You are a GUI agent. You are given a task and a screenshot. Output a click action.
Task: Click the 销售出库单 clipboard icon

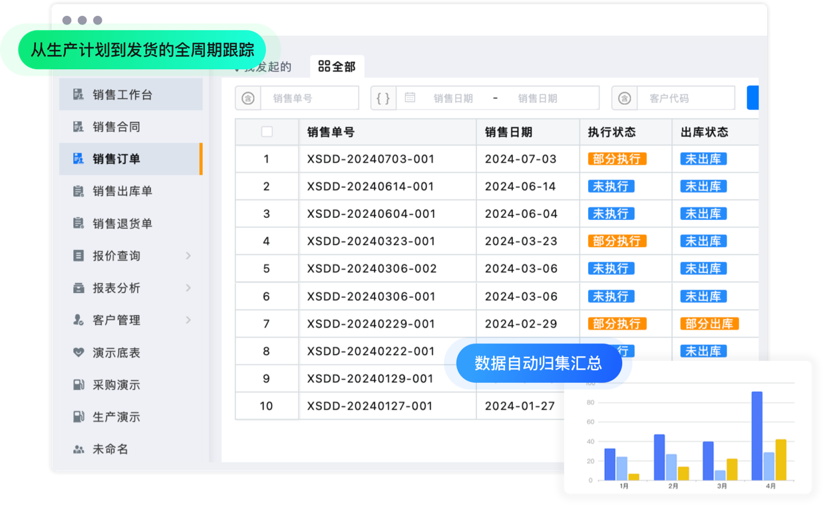click(79, 191)
